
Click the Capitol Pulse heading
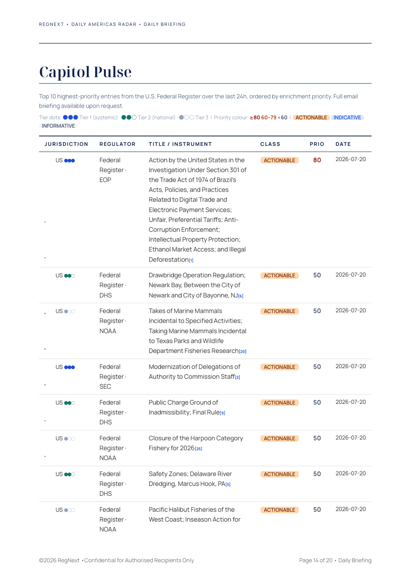(x=85, y=72)
